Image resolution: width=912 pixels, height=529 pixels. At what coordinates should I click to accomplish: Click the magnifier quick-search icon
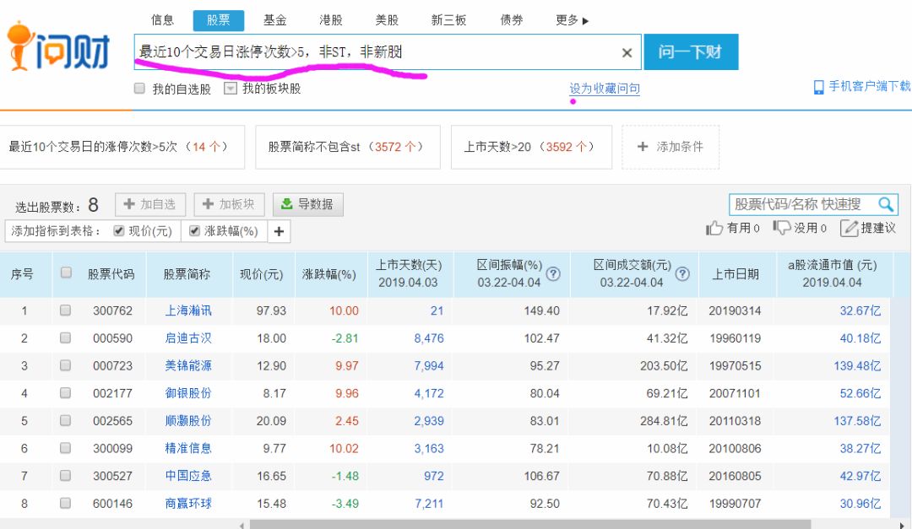[885, 204]
